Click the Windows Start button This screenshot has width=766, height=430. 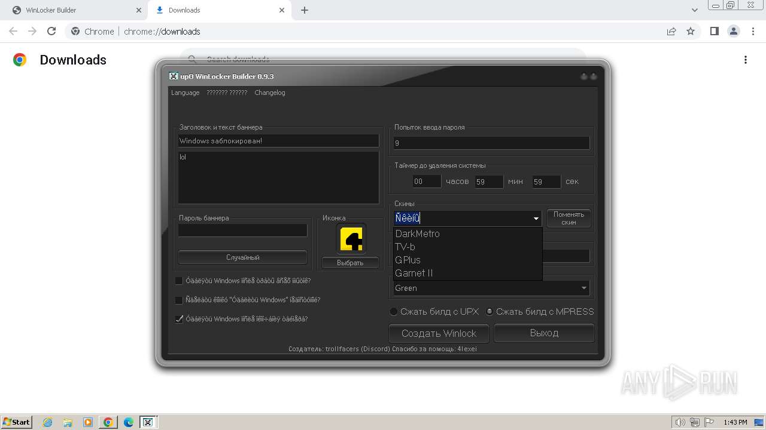[17, 422]
